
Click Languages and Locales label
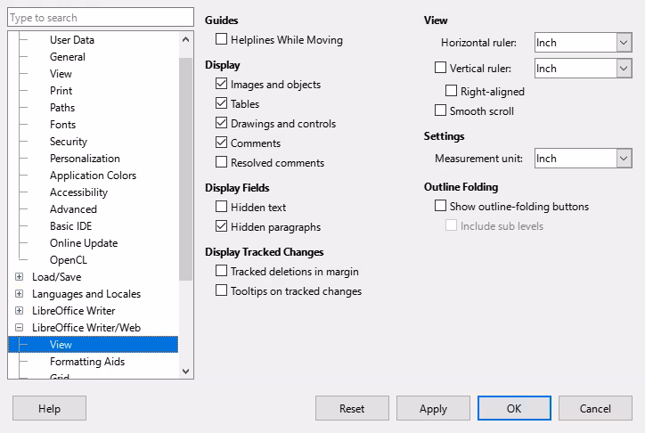(x=86, y=294)
